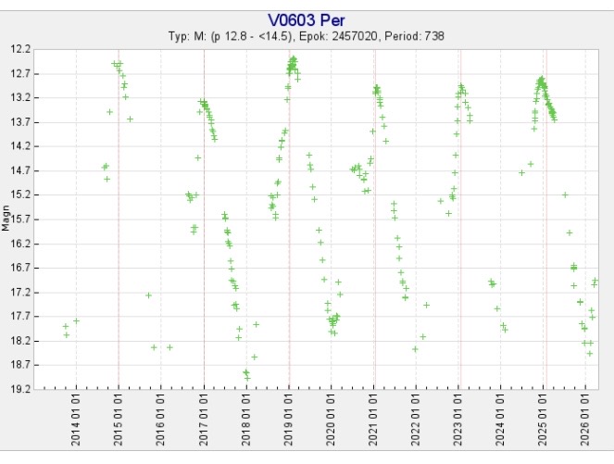Screen dimensions: 614x464
Task: Click the 2016 01 01 date label
Action: point(161,420)
